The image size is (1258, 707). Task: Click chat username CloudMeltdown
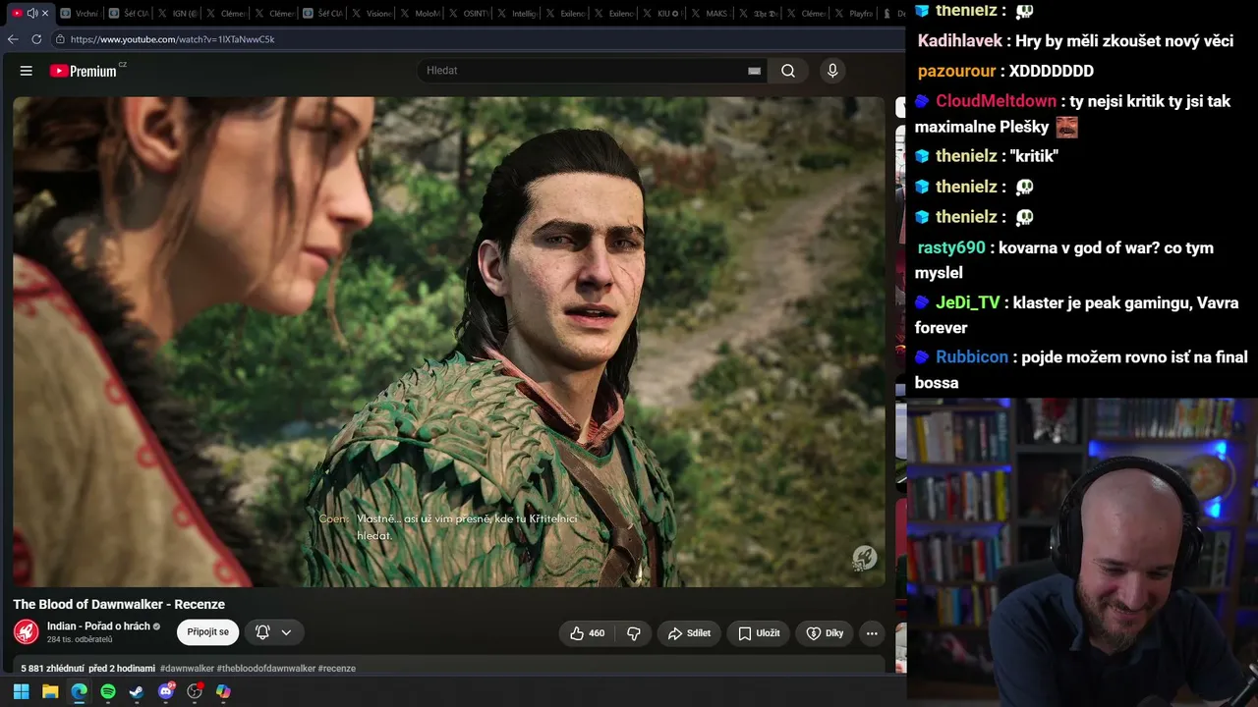[x=996, y=101]
